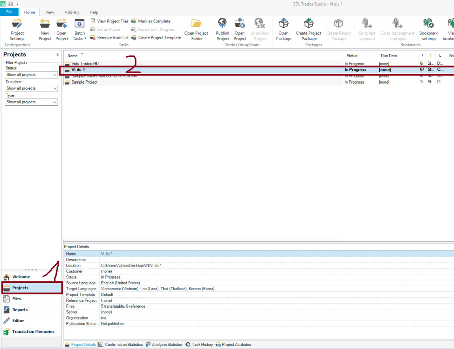The width and height of the screenshot is (454, 349).
Task: Expand the Type filter dropdown
Action: [32, 102]
